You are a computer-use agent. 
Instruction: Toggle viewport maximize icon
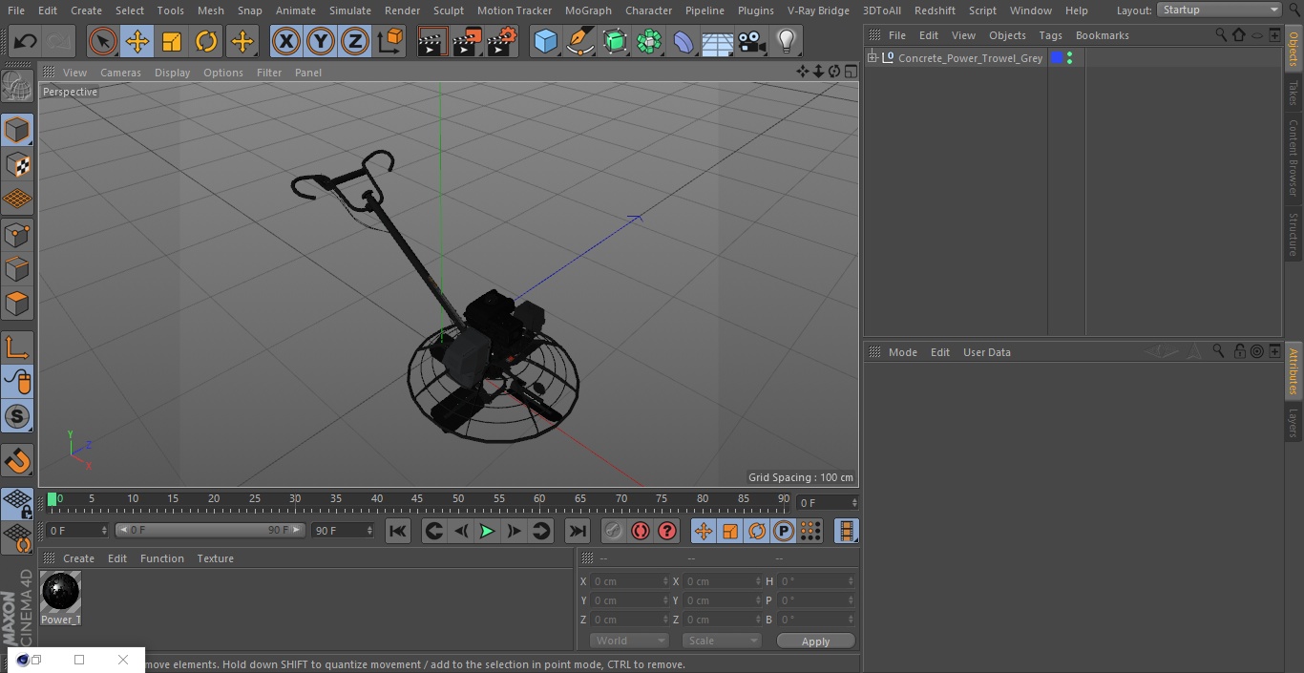[850, 72]
